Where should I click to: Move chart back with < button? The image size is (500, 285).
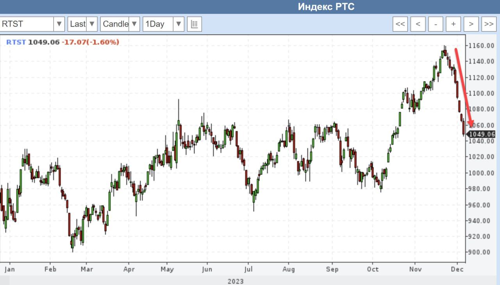pyautogui.click(x=418, y=24)
